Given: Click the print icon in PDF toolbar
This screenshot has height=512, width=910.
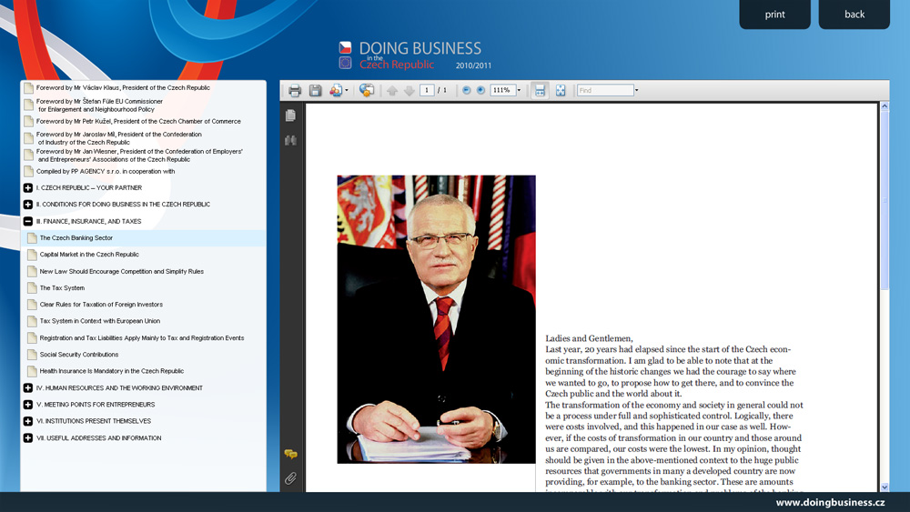Looking at the screenshot, I should click(295, 90).
